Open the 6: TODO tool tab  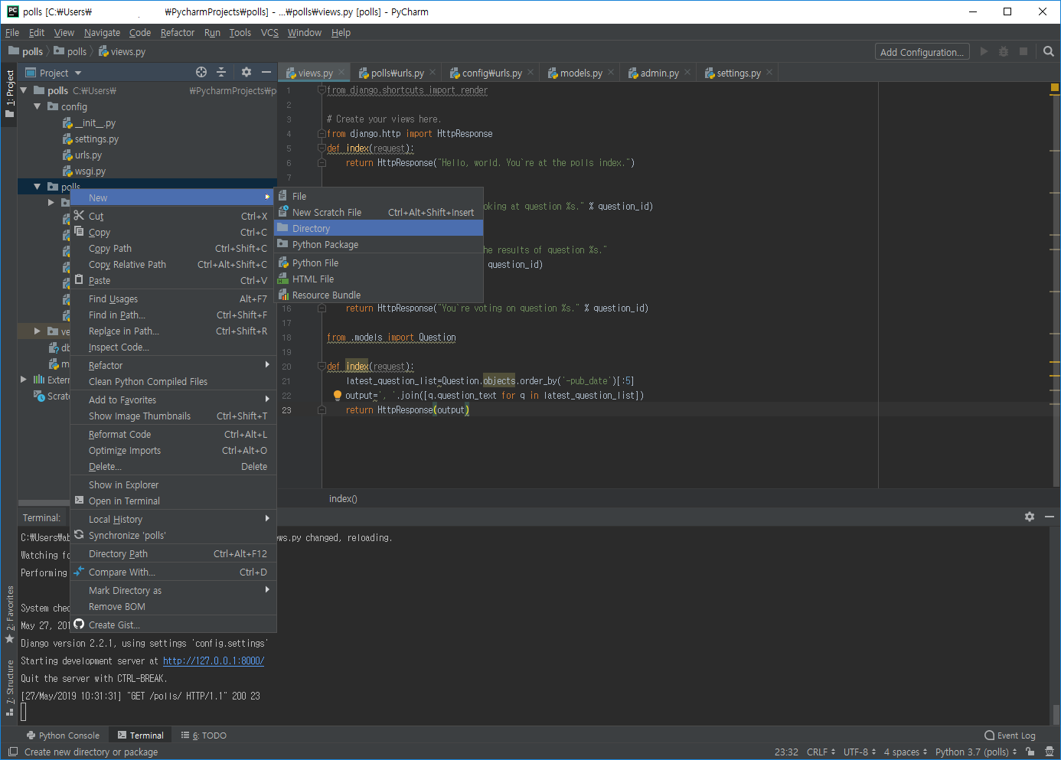[204, 736]
